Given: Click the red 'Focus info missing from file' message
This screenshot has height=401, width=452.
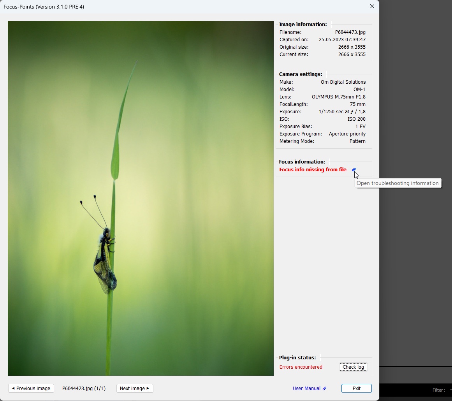Looking at the screenshot, I should pyautogui.click(x=313, y=170).
